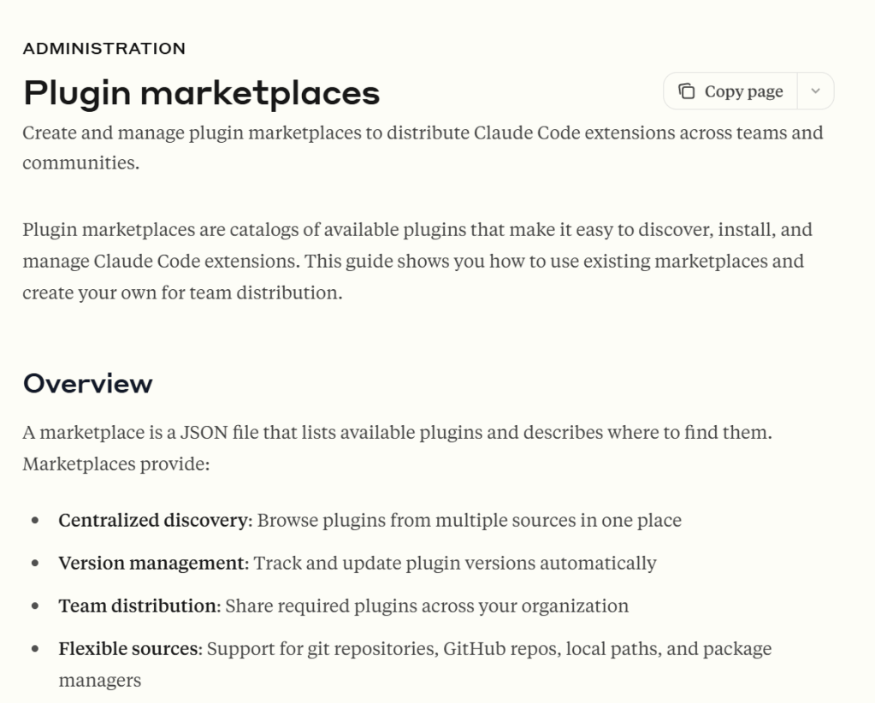
Task: Click the Plugin marketplaces page title
Action: click(201, 92)
